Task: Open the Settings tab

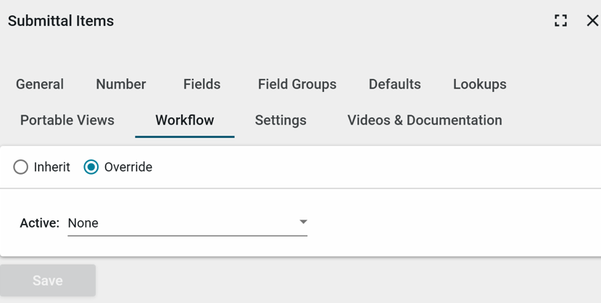Action: tap(281, 120)
